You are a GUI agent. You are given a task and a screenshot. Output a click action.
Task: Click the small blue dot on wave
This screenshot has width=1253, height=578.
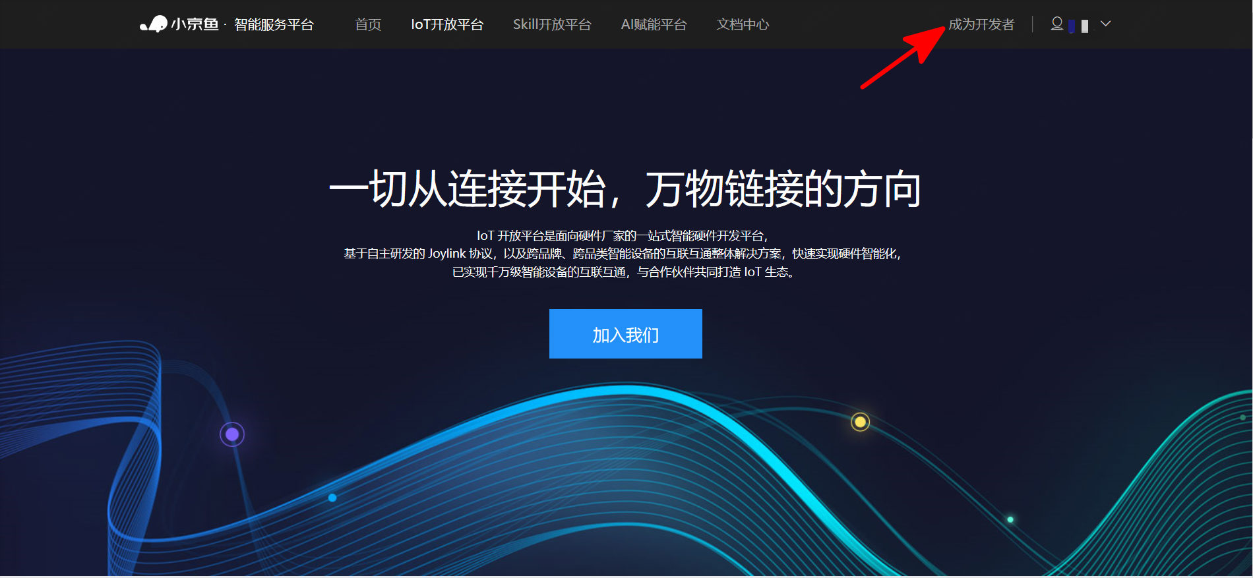pos(332,498)
